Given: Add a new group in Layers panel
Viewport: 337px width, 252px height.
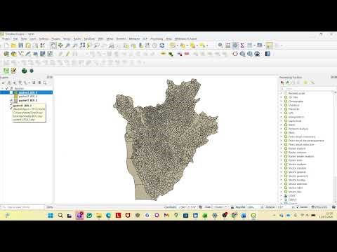Looking at the screenshot, I should 9,83.
